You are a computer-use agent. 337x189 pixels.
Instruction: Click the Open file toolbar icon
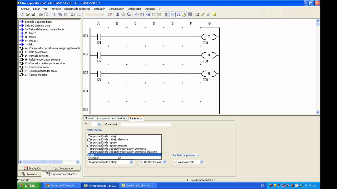(x=28, y=14)
